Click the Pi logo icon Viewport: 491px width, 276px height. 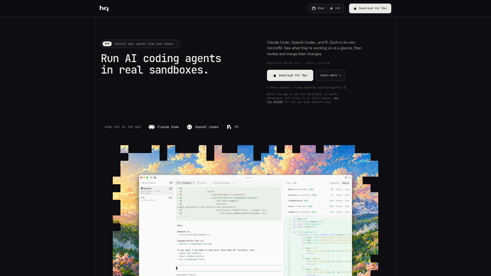[229, 127]
